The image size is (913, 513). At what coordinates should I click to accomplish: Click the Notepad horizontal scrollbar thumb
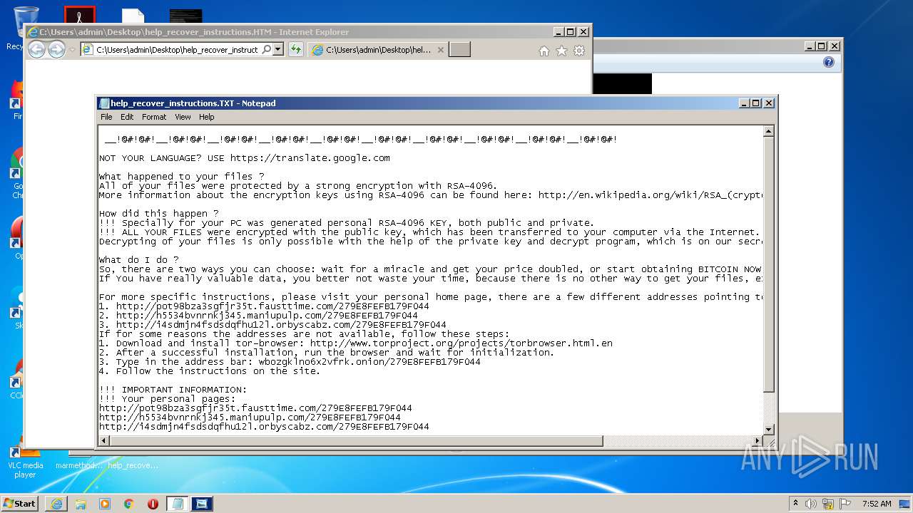357,441
